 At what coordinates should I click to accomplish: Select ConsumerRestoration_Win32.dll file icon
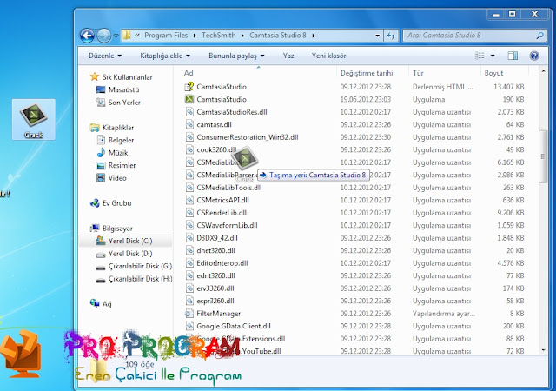[189, 137]
